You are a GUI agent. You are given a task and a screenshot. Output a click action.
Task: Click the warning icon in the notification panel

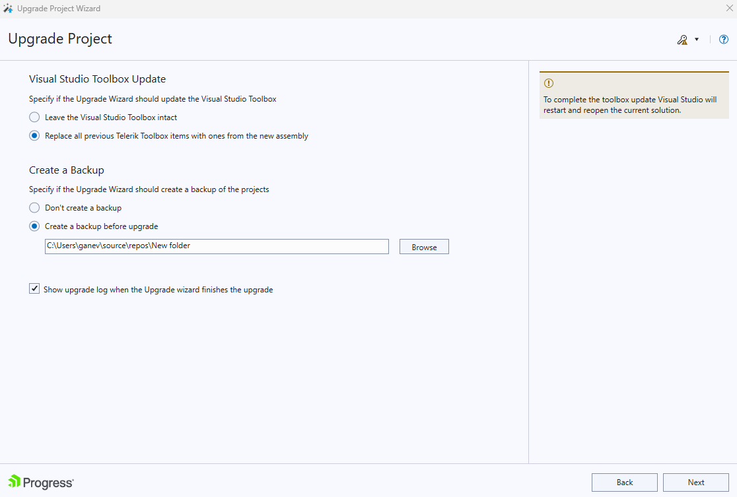(548, 83)
